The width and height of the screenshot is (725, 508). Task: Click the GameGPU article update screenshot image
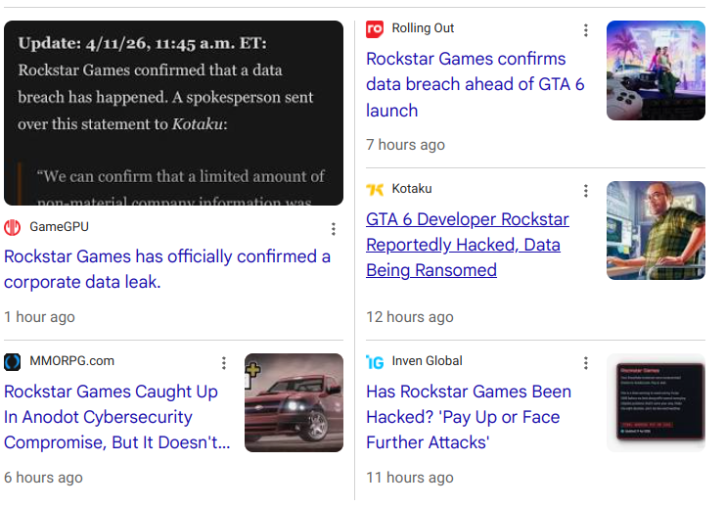[173, 113]
